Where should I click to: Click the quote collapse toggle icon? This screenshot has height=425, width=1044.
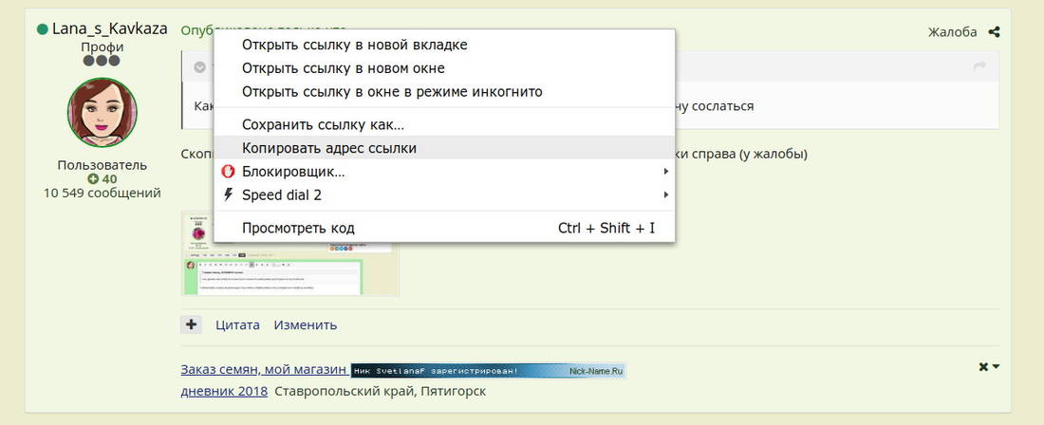199,67
